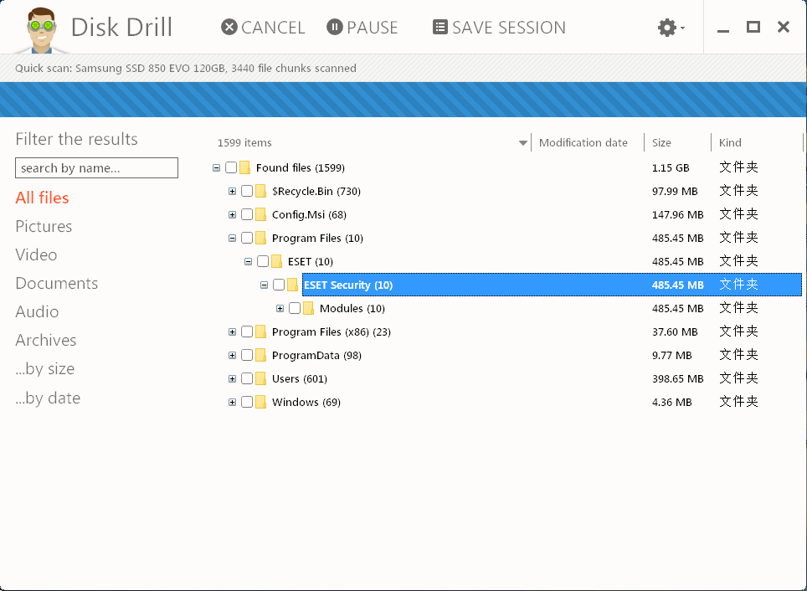This screenshot has width=807, height=591.
Task: Check the Windows (69) checkbox
Action: click(247, 402)
